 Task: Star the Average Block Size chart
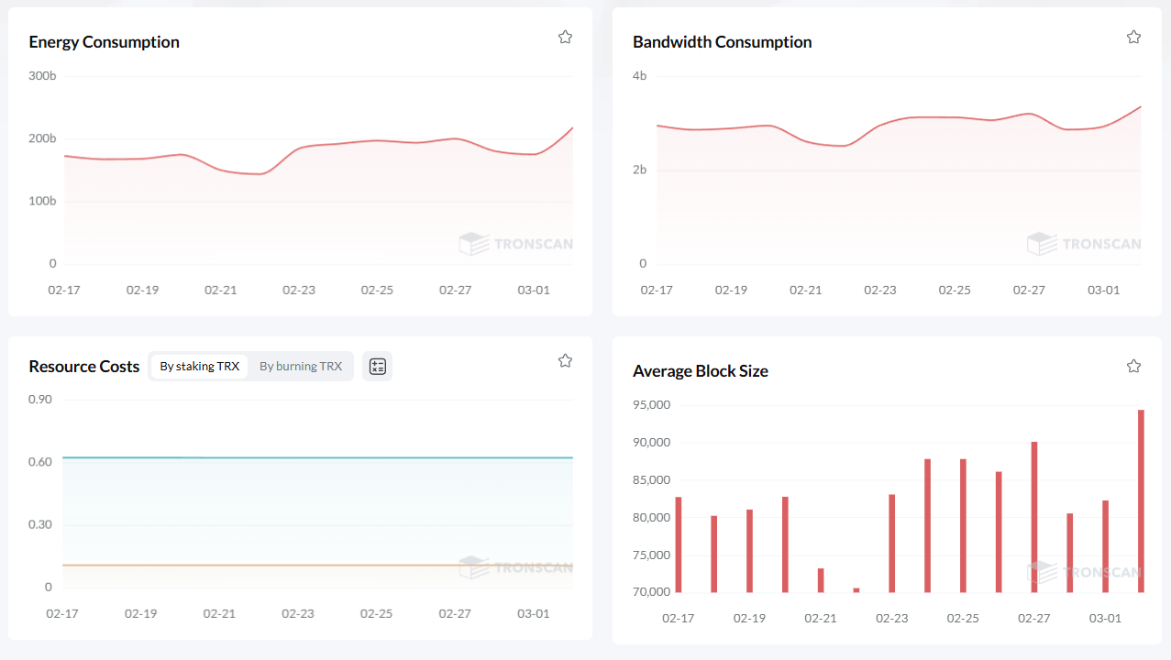[1133, 367]
